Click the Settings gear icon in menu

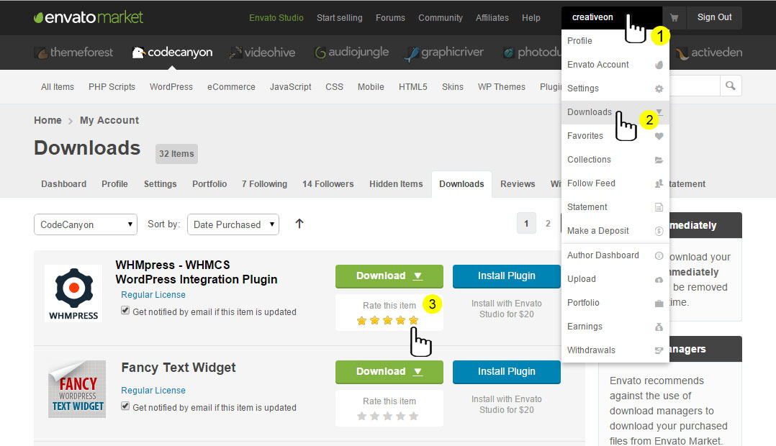659,88
